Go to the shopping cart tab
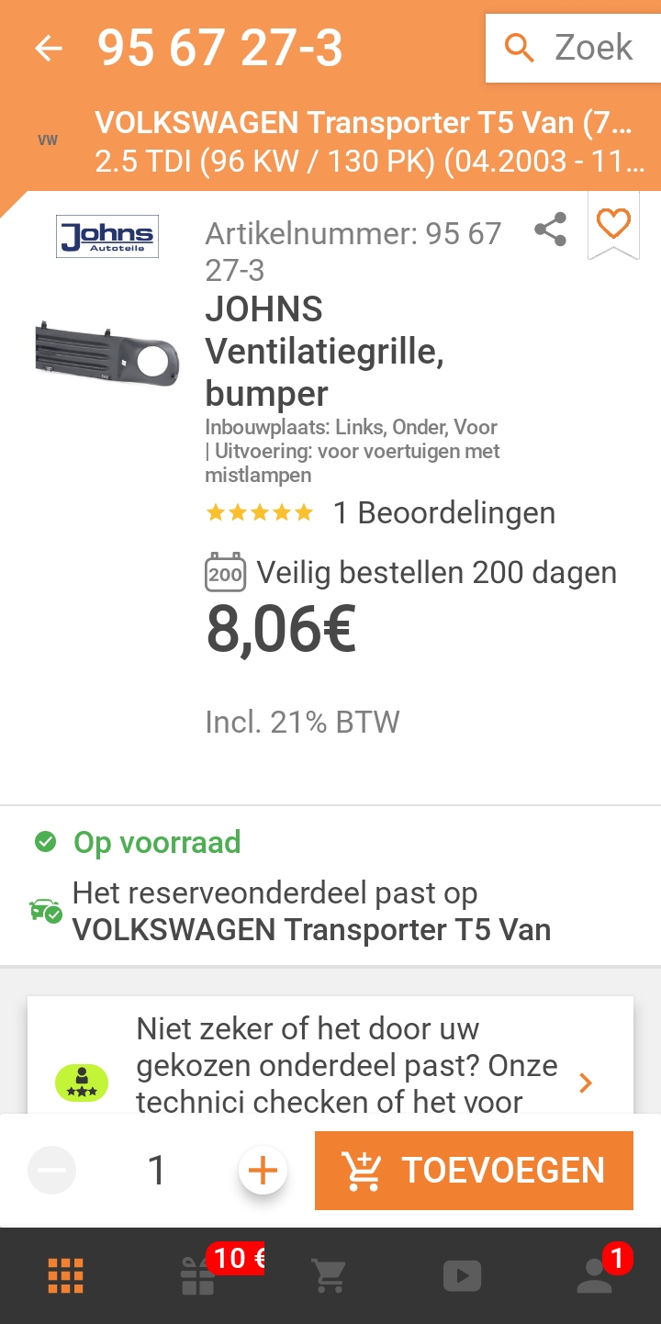The image size is (661, 1324). click(x=329, y=1275)
